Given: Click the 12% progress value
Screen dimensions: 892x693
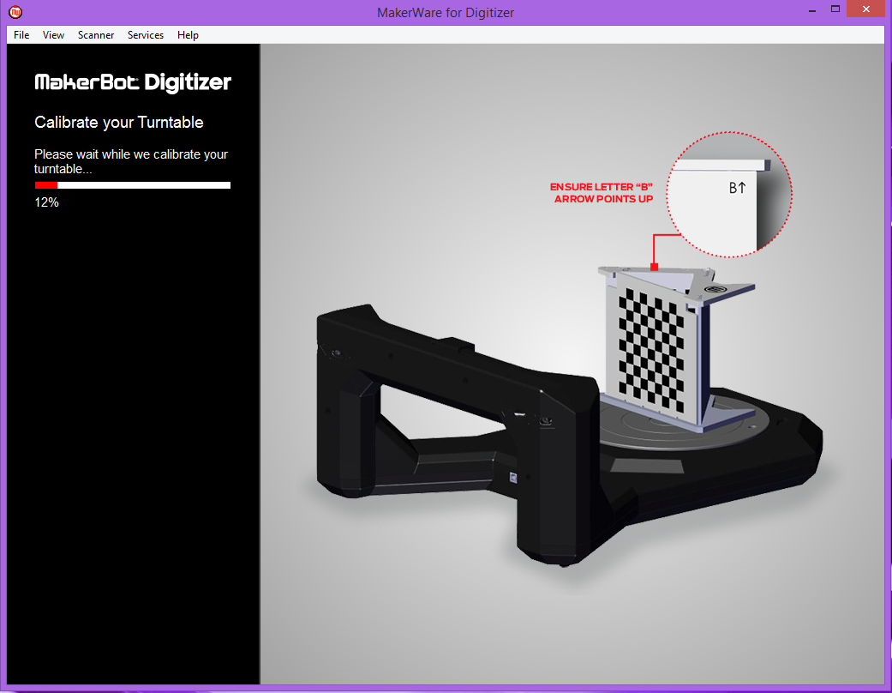Looking at the screenshot, I should pos(46,202).
